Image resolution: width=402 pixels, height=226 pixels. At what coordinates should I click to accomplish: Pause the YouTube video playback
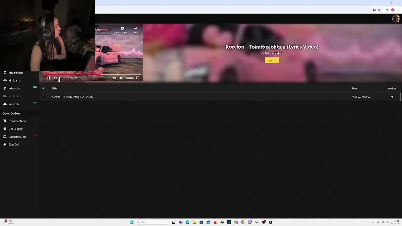click(x=49, y=78)
